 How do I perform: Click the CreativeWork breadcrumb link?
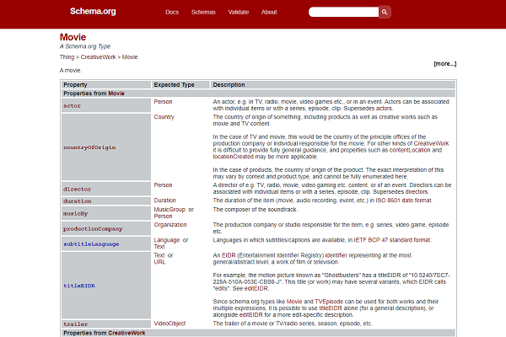pyautogui.click(x=98, y=57)
